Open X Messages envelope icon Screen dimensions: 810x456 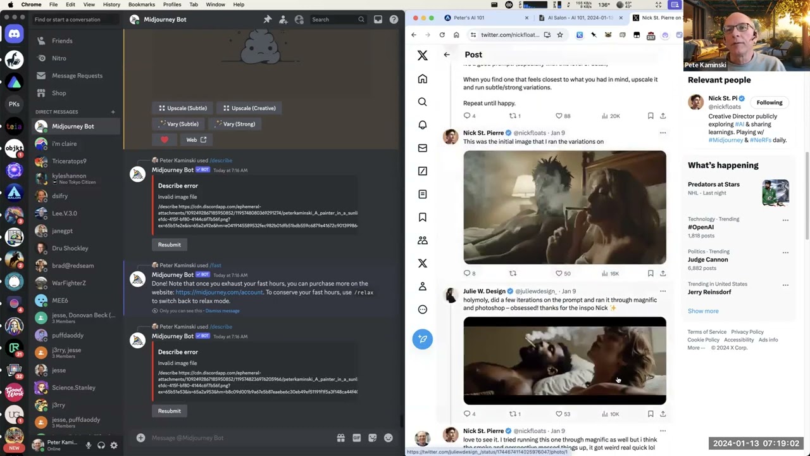423,148
